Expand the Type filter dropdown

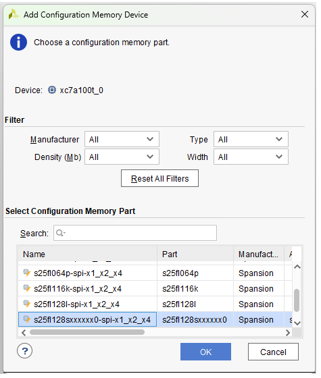251,139
